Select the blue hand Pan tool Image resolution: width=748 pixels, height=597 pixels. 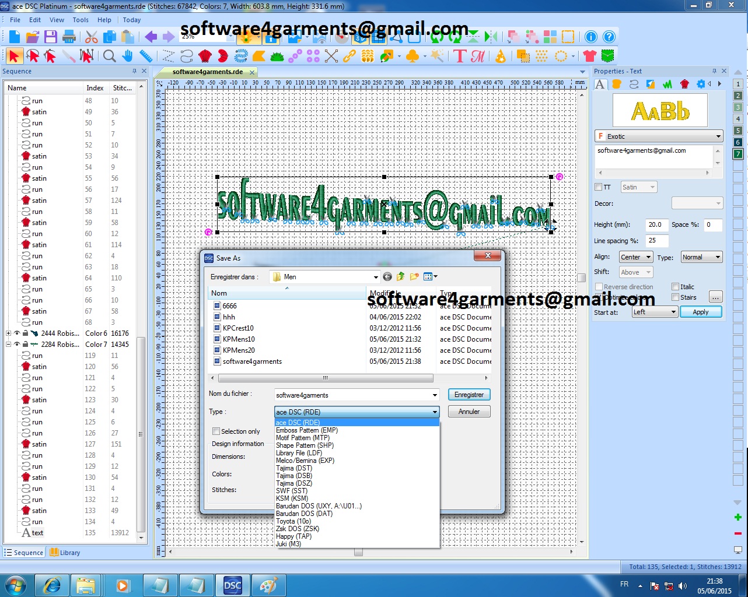click(x=127, y=56)
